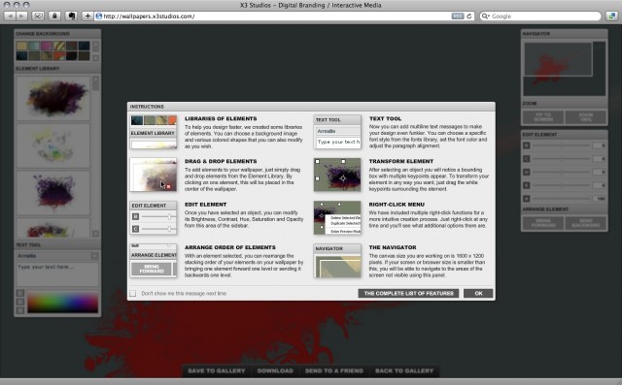This screenshot has height=385, width=622.
Task: Click the Element Library scroll-down arrow
Action: point(95,234)
